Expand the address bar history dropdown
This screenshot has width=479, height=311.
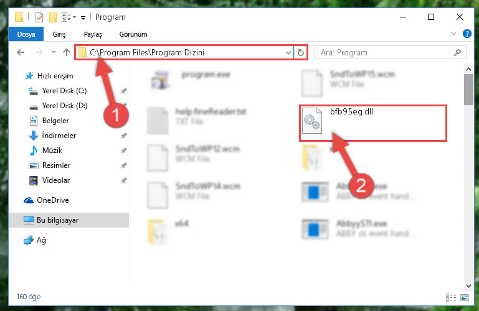click(x=288, y=52)
